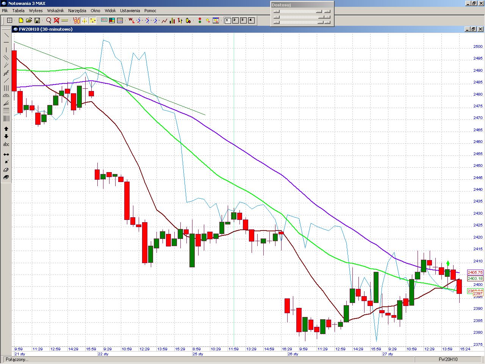Open file with the folder icon
Screen dimensions: 485x364
pyautogui.click(x=29, y=20)
